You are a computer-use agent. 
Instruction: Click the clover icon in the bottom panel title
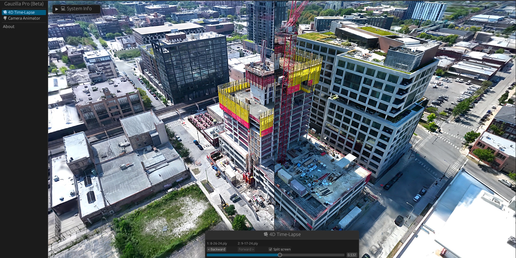coord(266,234)
